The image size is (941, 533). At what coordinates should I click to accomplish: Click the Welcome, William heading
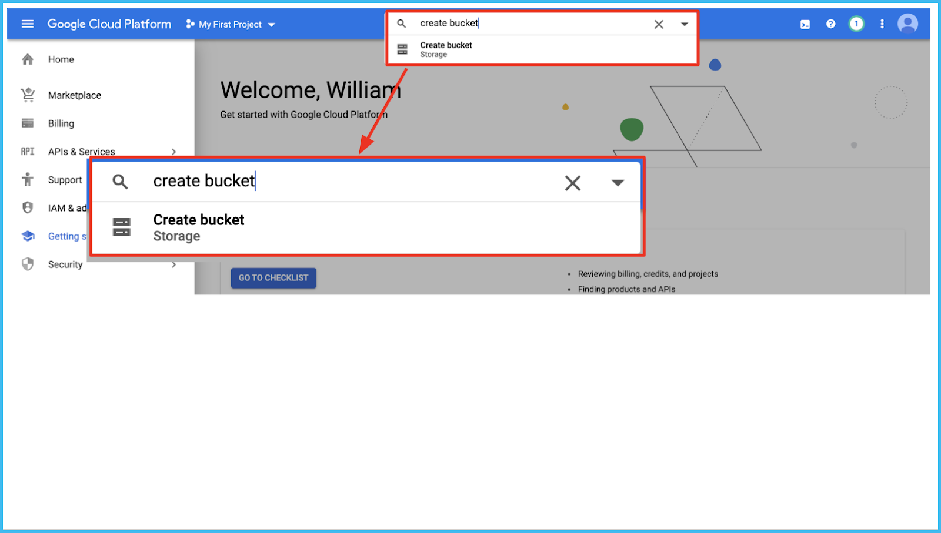311,90
